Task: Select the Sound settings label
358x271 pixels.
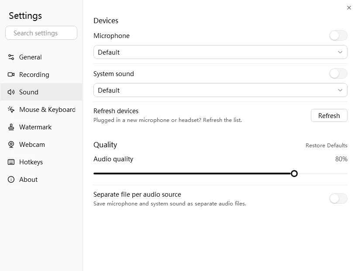Action: click(x=28, y=92)
